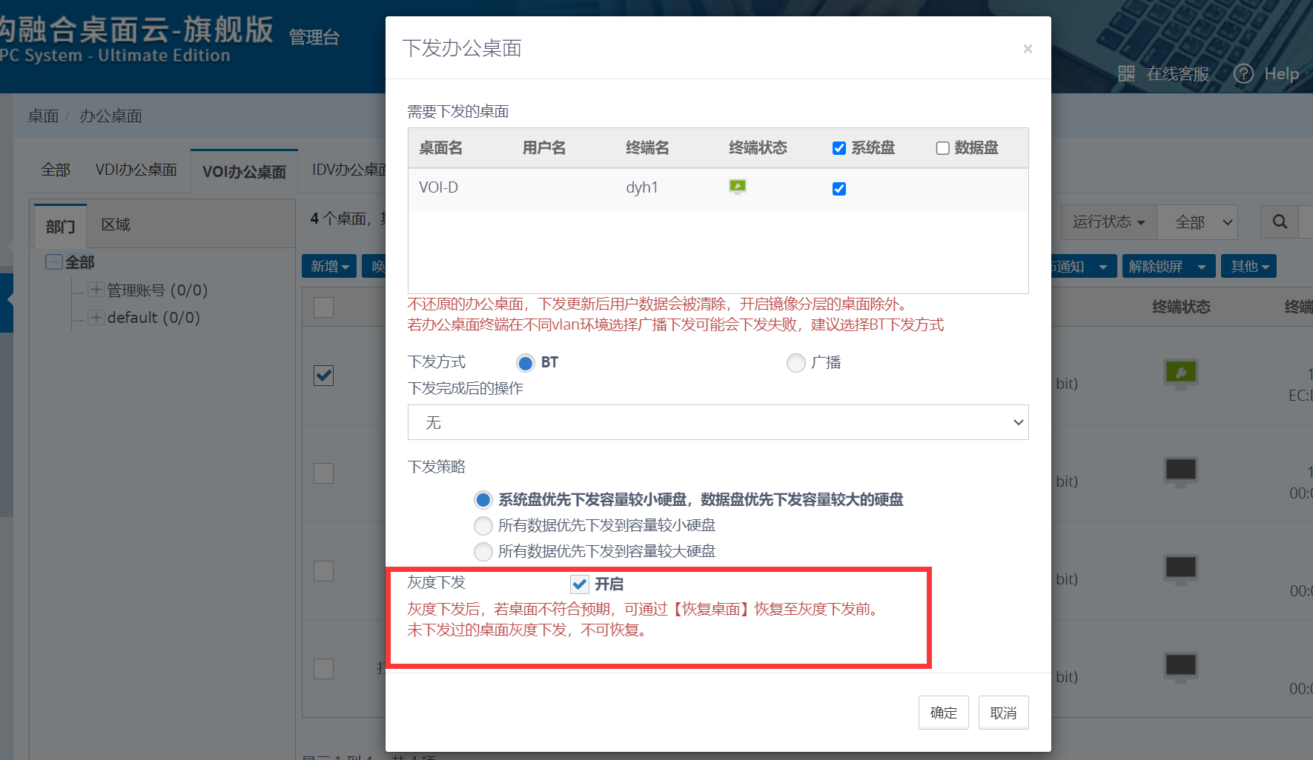1313x760 pixels.
Task: Click the 取消 button
Action: coord(1003,713)
